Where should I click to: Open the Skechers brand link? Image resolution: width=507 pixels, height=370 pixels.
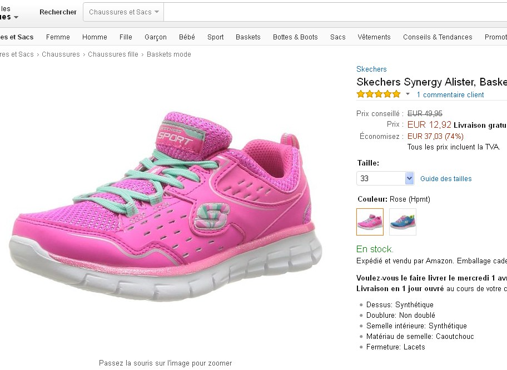371,69
